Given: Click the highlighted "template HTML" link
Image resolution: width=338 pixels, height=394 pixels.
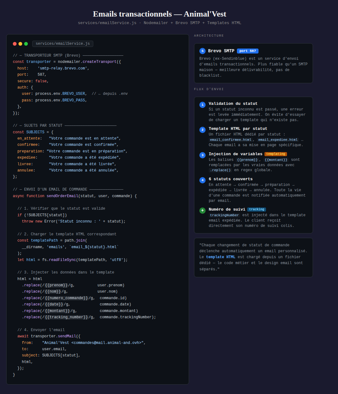Looking at the screenshot, I should point(221,257).
